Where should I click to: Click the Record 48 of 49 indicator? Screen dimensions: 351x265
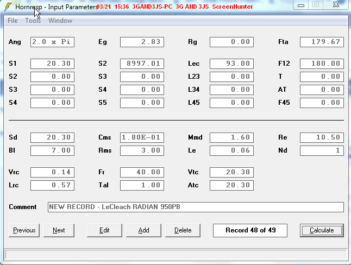point(250,230)
